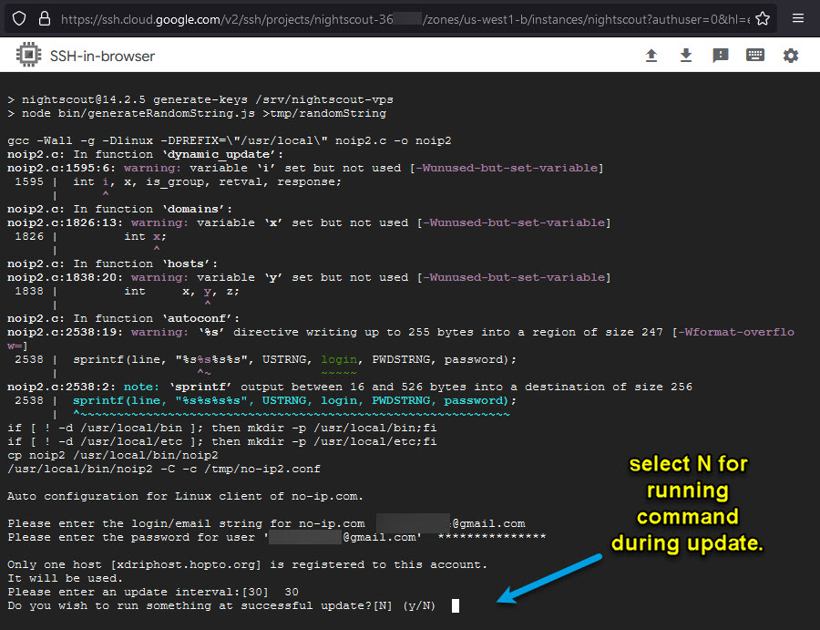
Task: Click the tracking protection shield icon
Action: 19,18
